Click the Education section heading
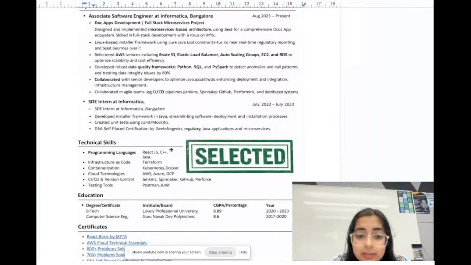Viewport: 471px width, 265px height. (x=91, y=195)
